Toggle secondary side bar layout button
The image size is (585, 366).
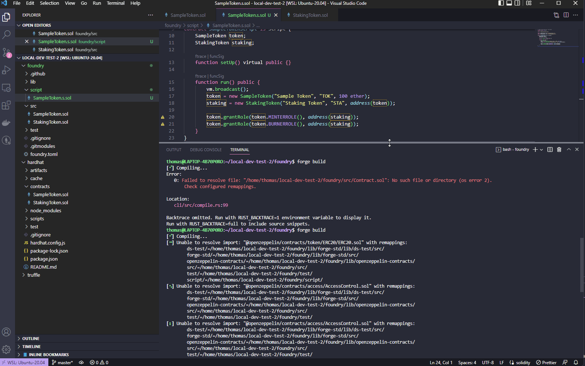tap(517, 3)
